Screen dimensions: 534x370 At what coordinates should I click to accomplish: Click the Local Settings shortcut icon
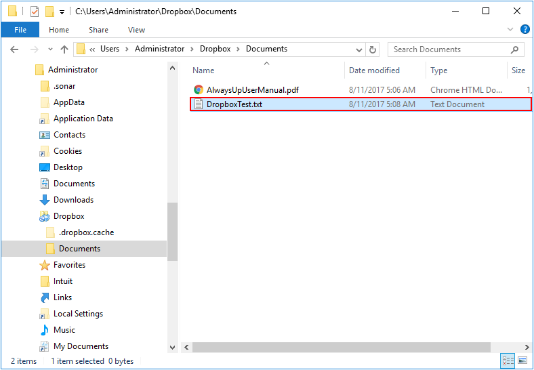pos(45,314)
